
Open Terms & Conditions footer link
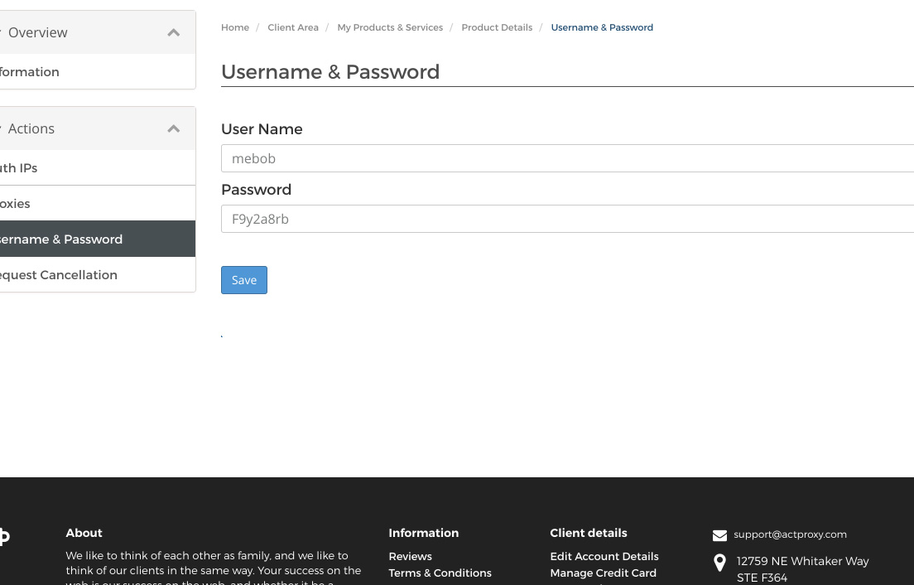(440, 573)
